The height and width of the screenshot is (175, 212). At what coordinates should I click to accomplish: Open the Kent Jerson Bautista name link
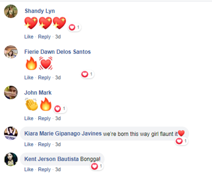(x=51, y=159)
